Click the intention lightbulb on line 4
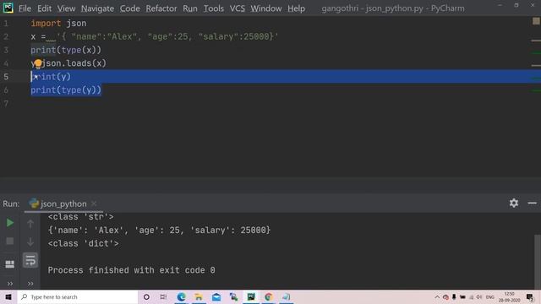Image resolution: width=541 pixels, height=304 pixels. (38, 63)
